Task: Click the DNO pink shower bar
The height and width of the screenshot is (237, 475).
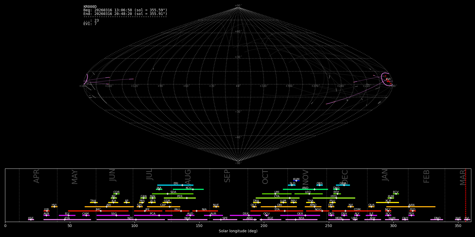Action: [437, 220]
